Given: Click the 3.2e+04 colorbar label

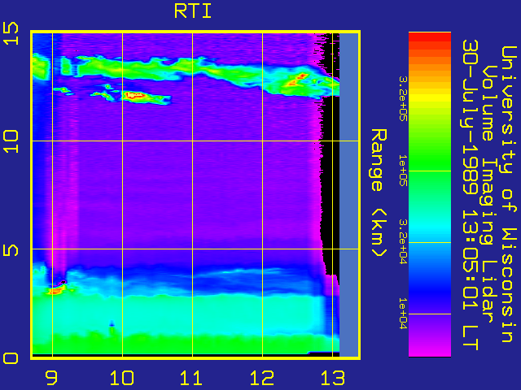Looking at the screenshot, I should tap(403, 242).
